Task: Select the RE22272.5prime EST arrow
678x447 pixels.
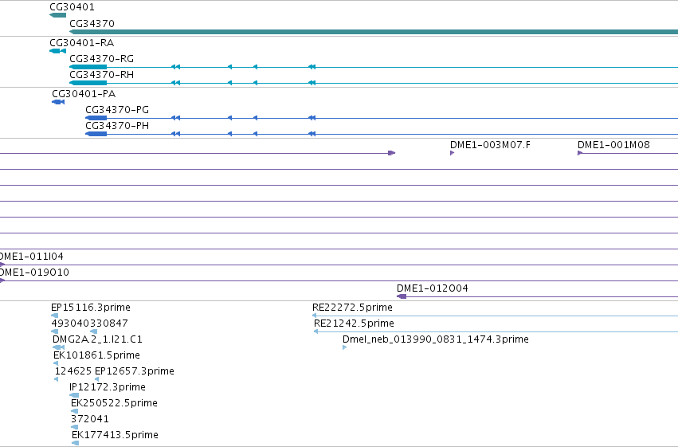Action: click(315, 316)
